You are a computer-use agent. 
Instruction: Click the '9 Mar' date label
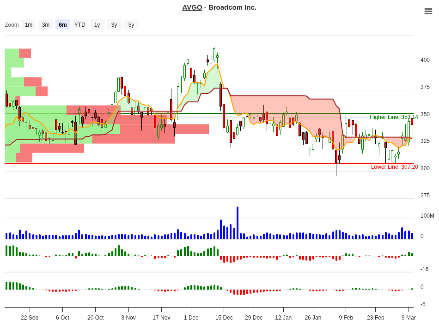[x=409, y=317]
